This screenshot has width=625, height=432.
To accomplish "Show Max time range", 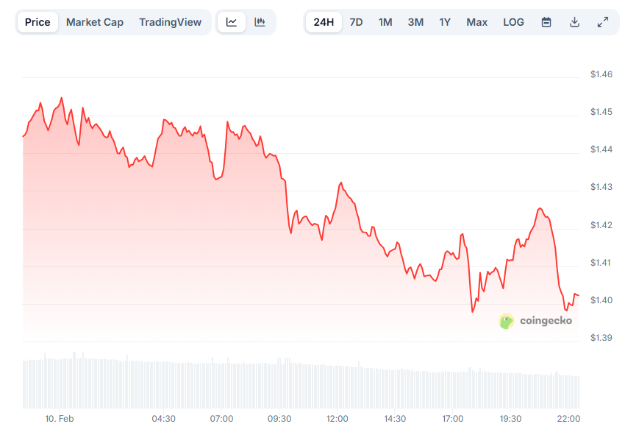I will click(x=476, y=22).
